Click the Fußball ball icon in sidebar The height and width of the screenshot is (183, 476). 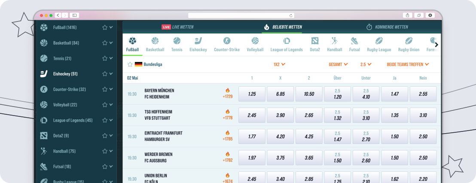[x=44, y=27]
